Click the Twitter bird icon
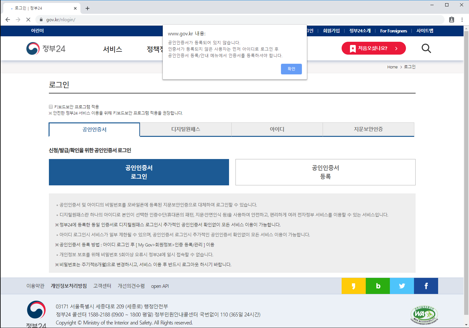This screenshot has height=328, width=469. tap(402, 286)
